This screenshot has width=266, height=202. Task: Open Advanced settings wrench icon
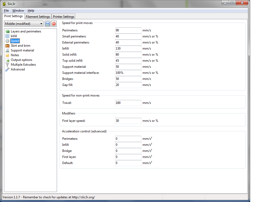point(7,69)
